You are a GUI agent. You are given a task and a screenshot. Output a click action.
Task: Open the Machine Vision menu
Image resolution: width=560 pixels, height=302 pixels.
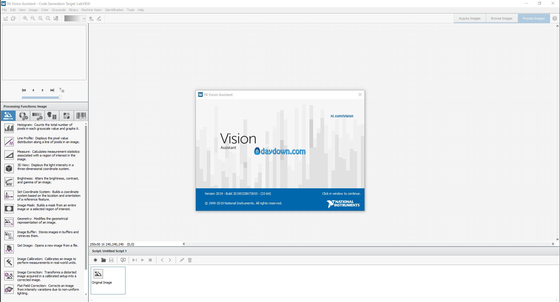click(x=91, y=10)
